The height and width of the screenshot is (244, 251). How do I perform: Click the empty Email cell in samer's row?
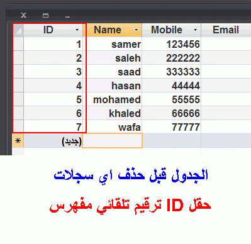pos(226,44)
